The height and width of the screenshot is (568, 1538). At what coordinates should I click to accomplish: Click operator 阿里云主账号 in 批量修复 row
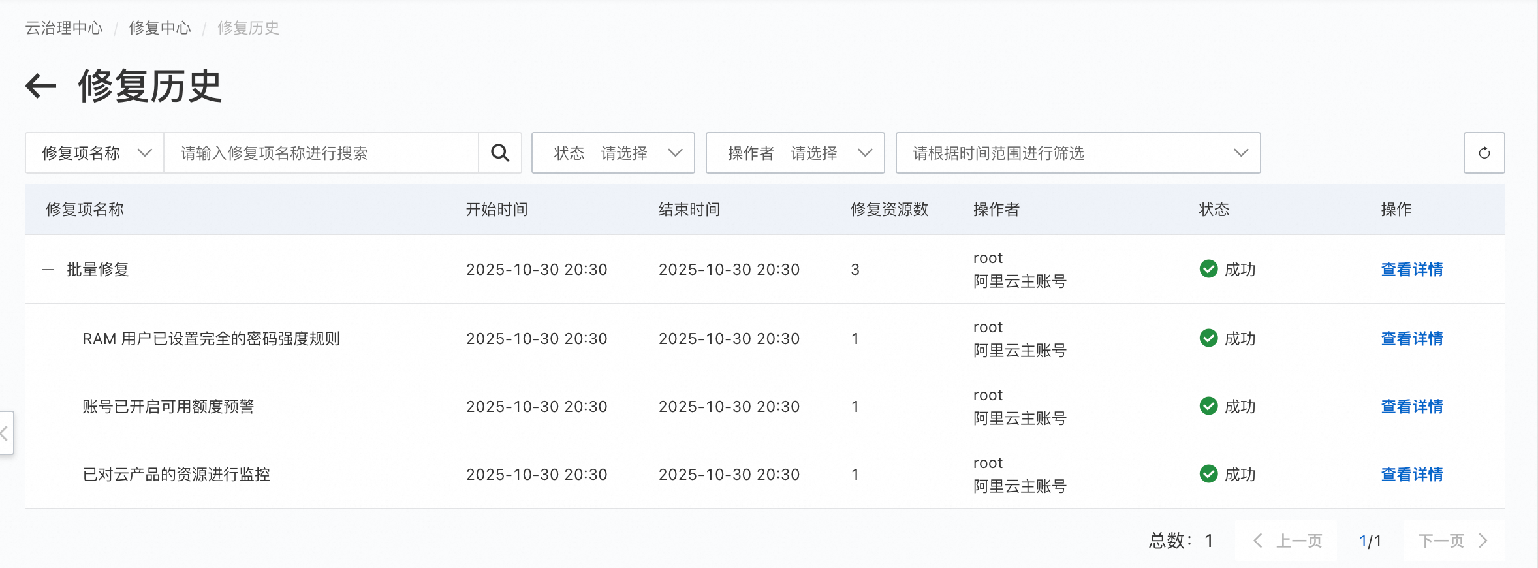coord(1020,281)
